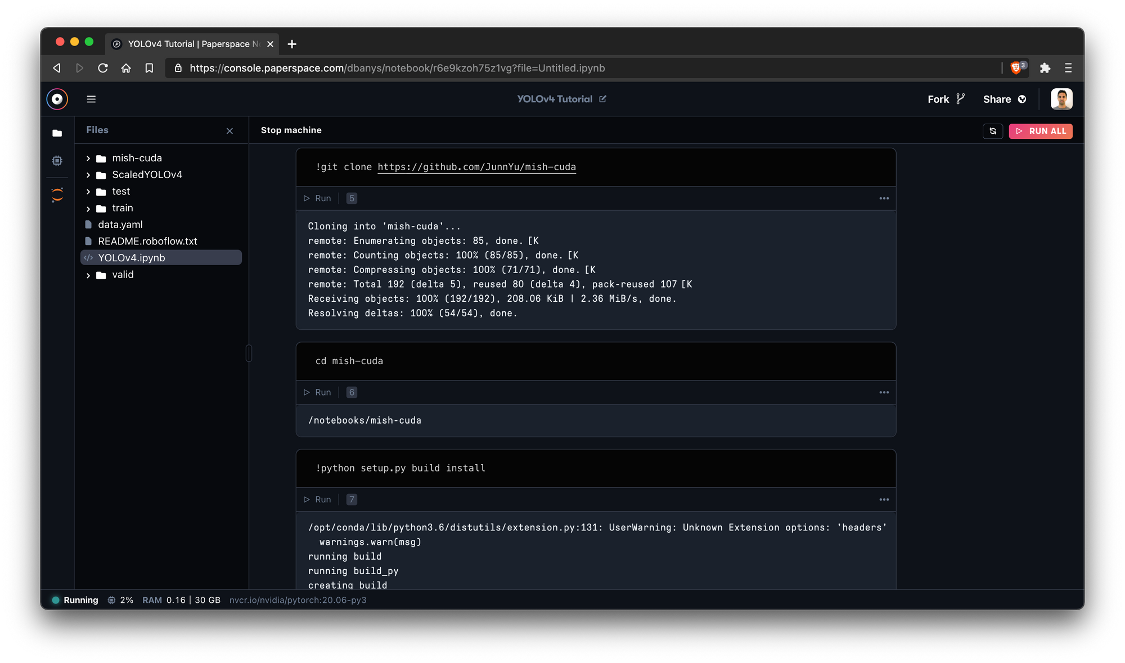Expand the valid folder
Screen dimensions: 1125x663
pyautogui.click(x=88, y=275)
